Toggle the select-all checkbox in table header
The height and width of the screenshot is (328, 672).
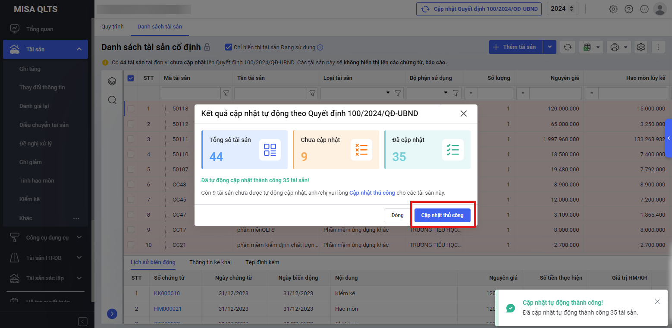[131, 78]
